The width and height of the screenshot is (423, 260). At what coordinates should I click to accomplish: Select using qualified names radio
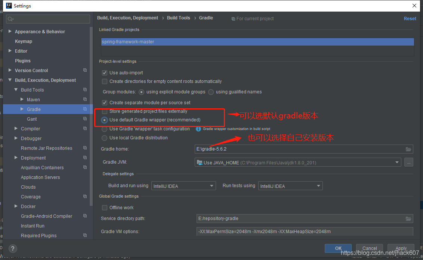coord(211,92)
